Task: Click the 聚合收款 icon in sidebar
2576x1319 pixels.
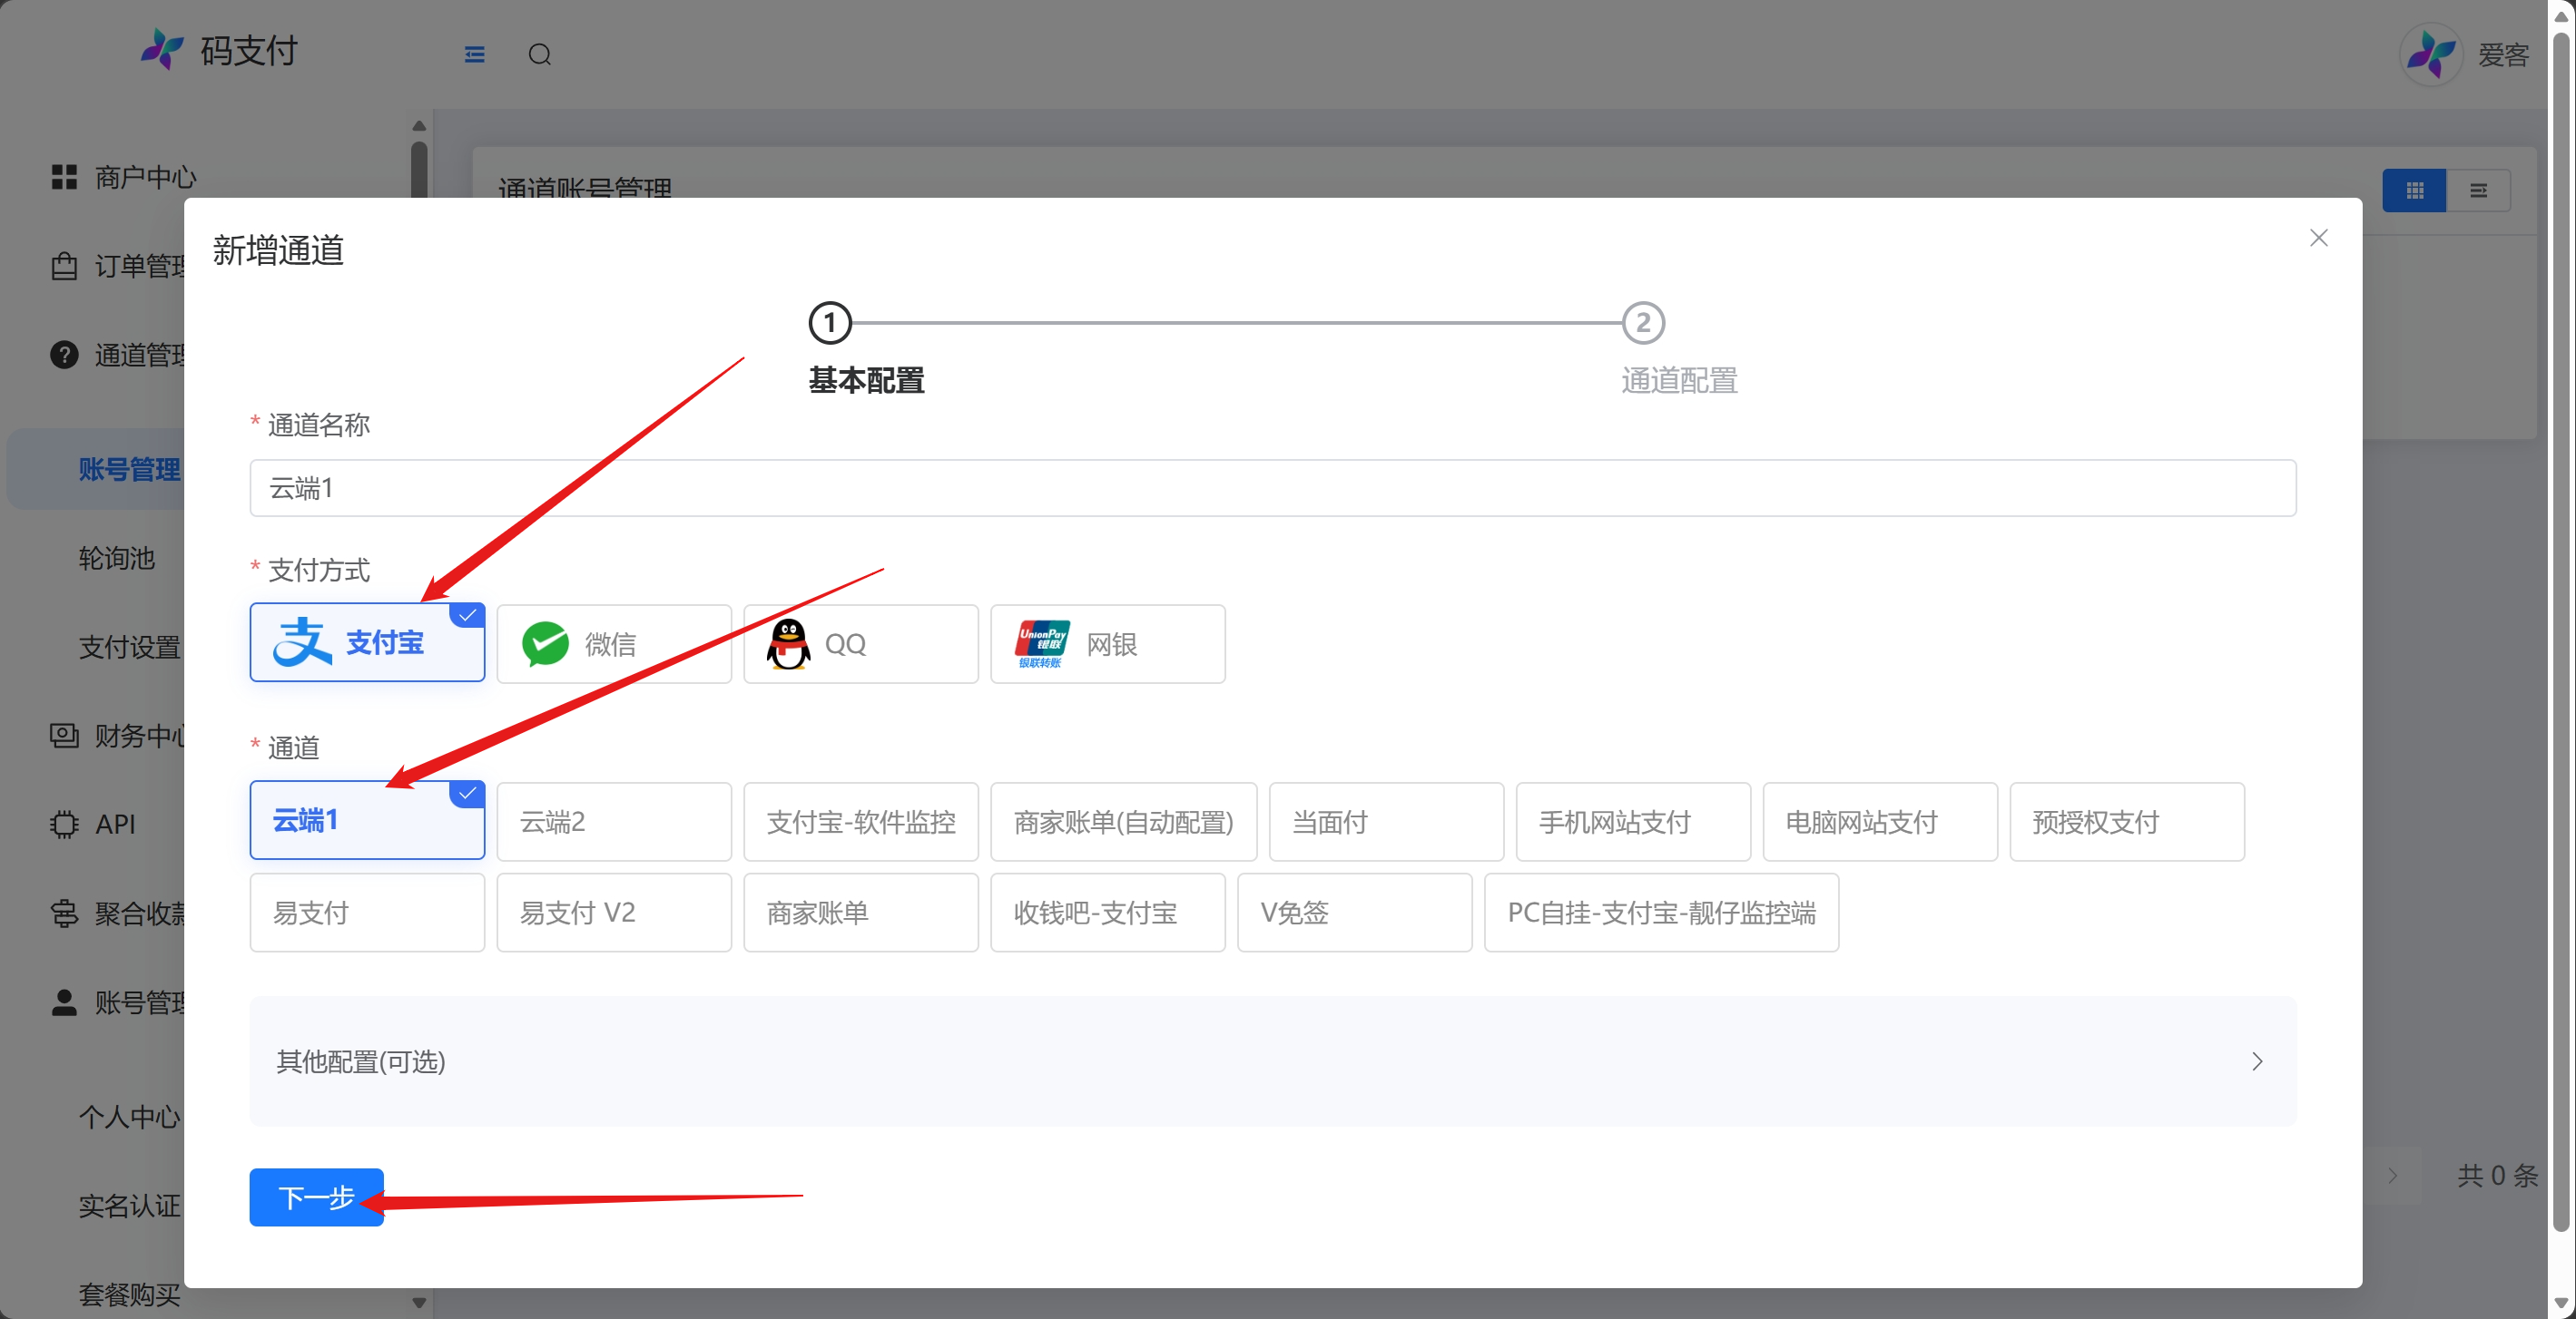Action: [64, 914]
